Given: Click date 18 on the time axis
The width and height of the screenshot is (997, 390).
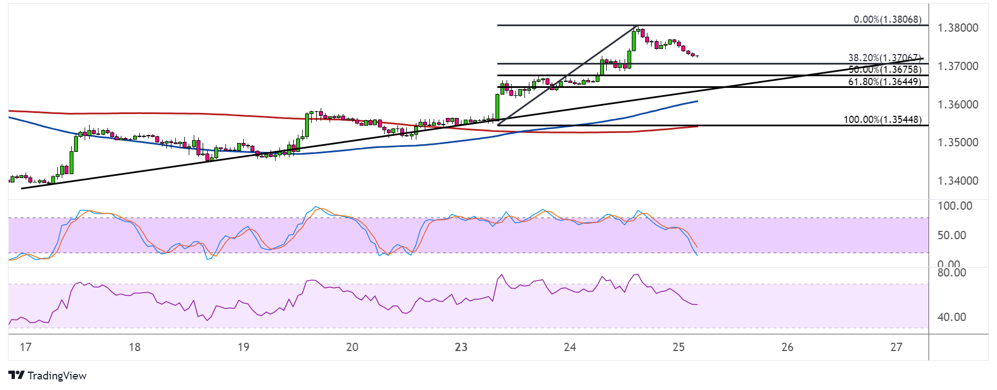Looking at the screenshot, I should coord(135,347).
